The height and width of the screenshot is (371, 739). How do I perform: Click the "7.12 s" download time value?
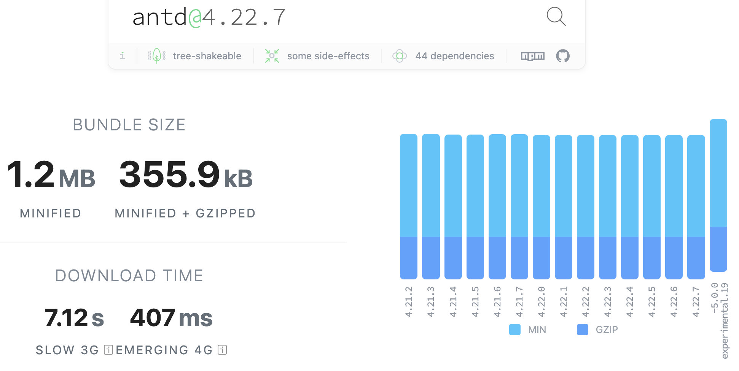tap(74, 318)
